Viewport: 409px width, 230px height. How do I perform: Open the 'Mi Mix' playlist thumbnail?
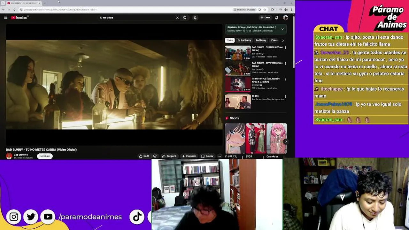[238, 101]
